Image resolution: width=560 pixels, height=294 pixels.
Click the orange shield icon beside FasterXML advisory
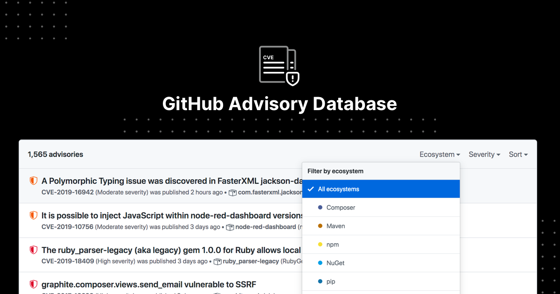tap(33, 181)
